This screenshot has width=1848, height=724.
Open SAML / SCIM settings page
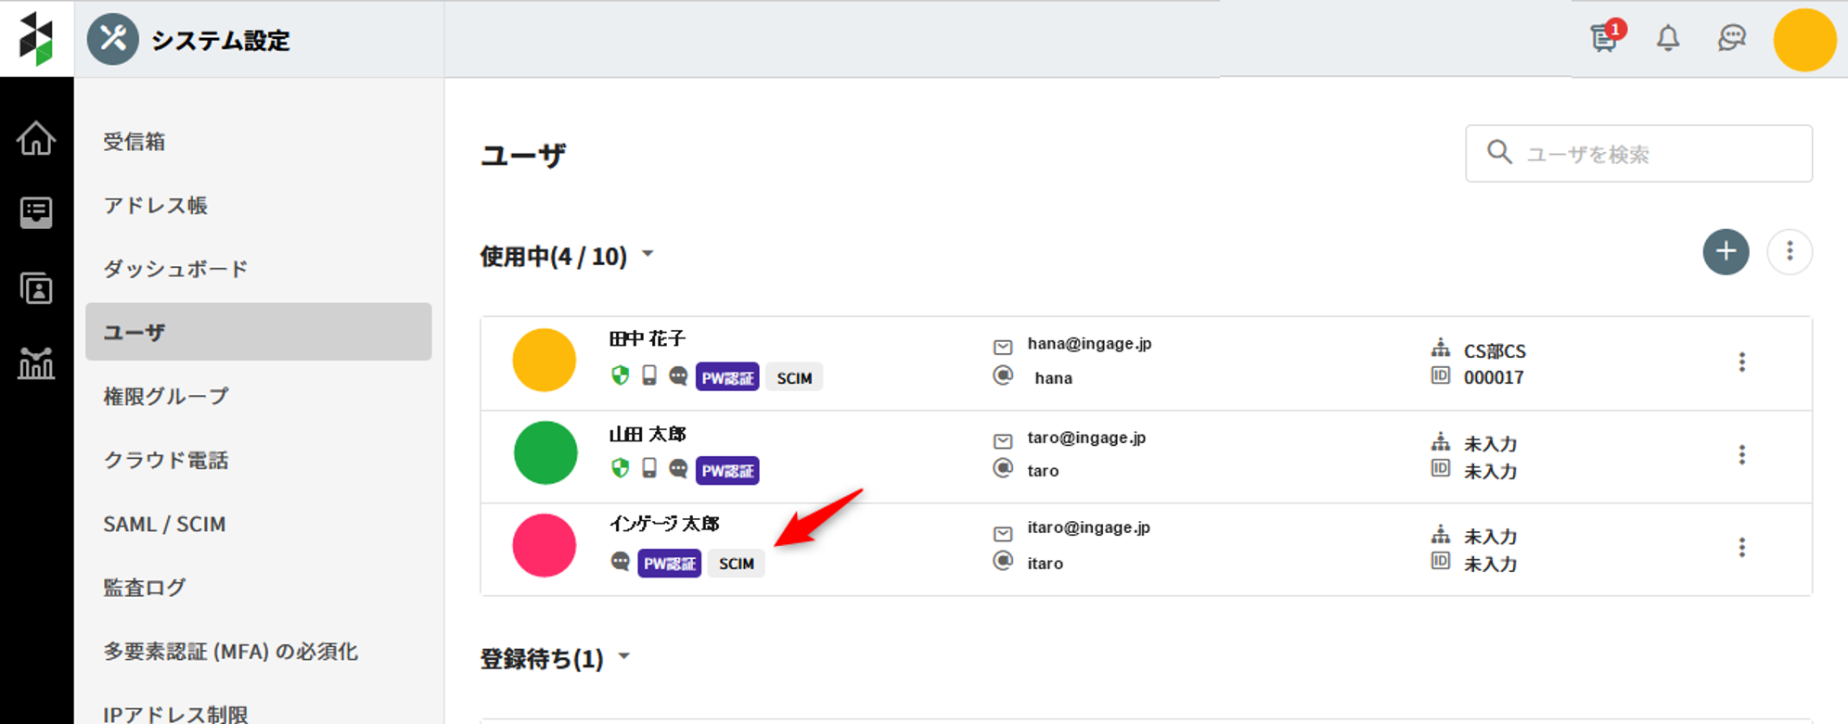tap(164, 525)
